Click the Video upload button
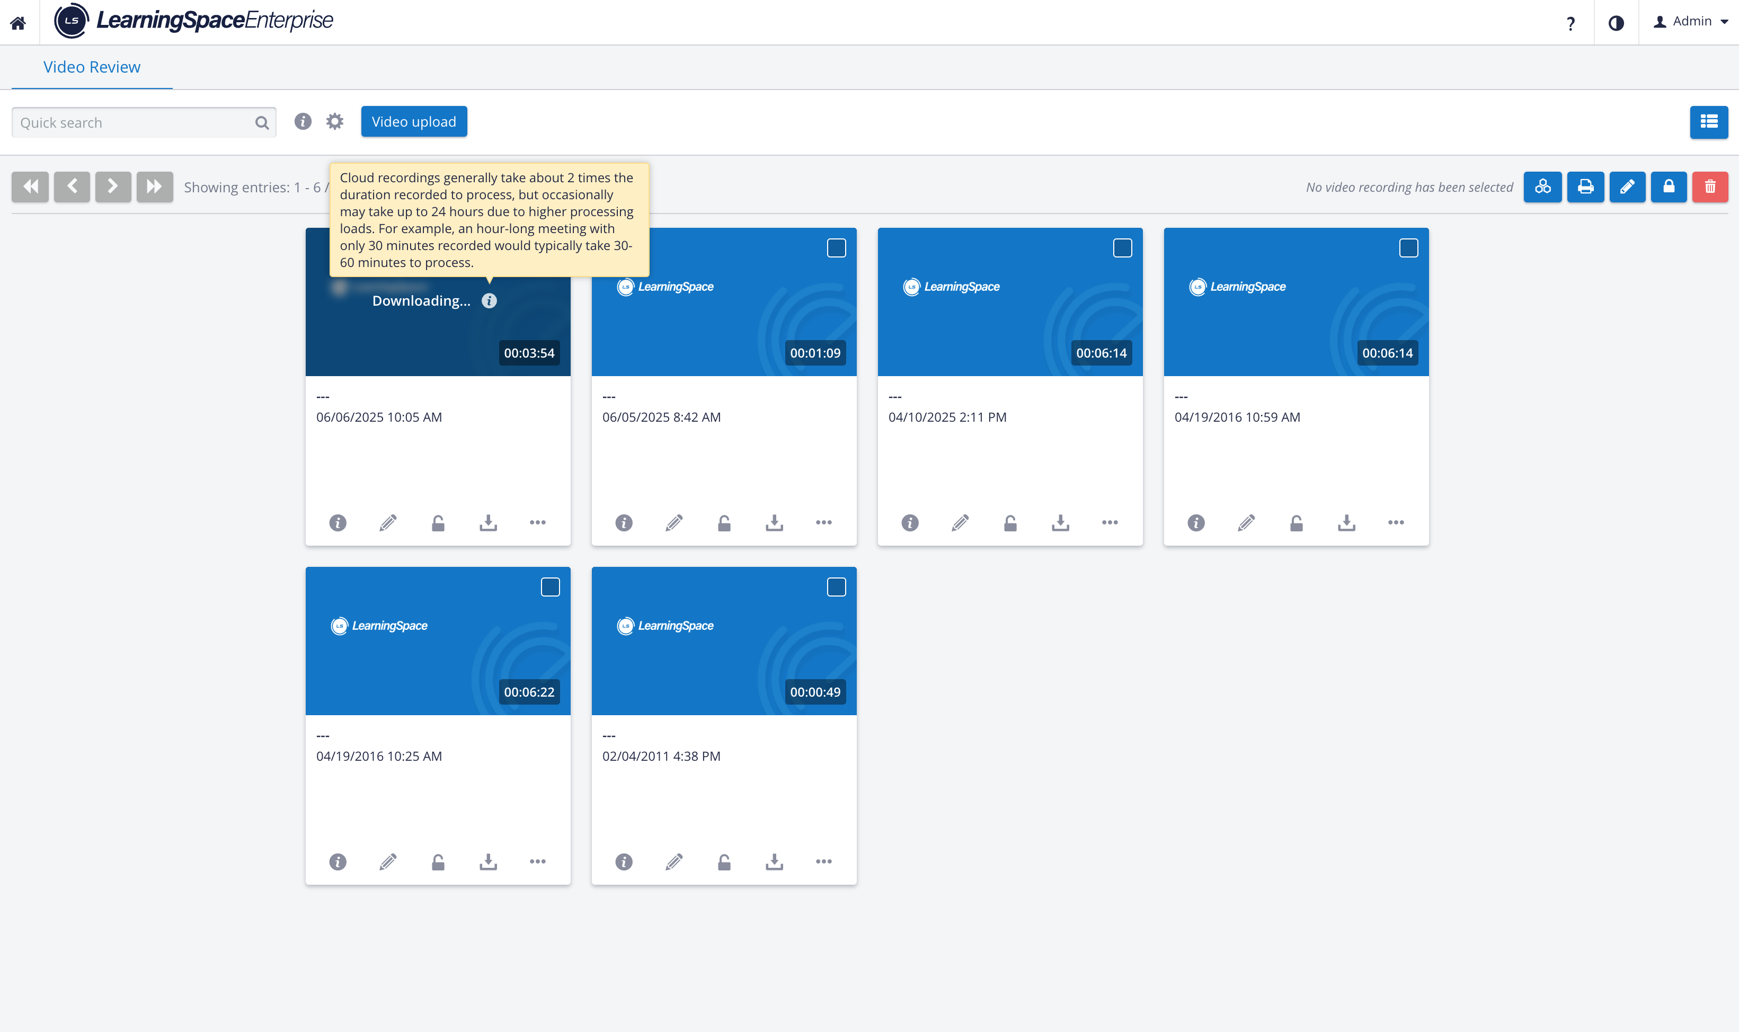The height and width of the screenshot is (1032, 1739). (x=414, y=122)
